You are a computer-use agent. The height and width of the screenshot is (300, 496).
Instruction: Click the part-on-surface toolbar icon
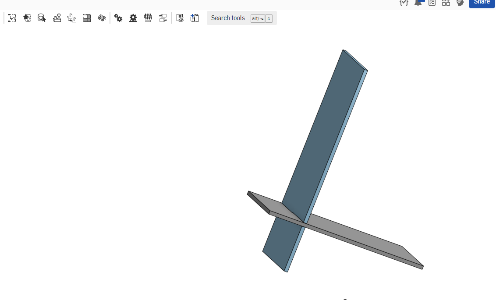click(57, 18)
